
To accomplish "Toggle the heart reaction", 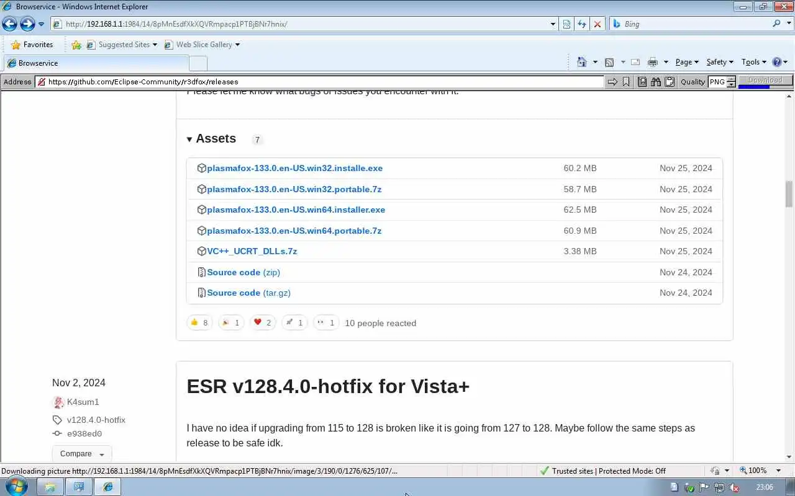I will point(263,322).
